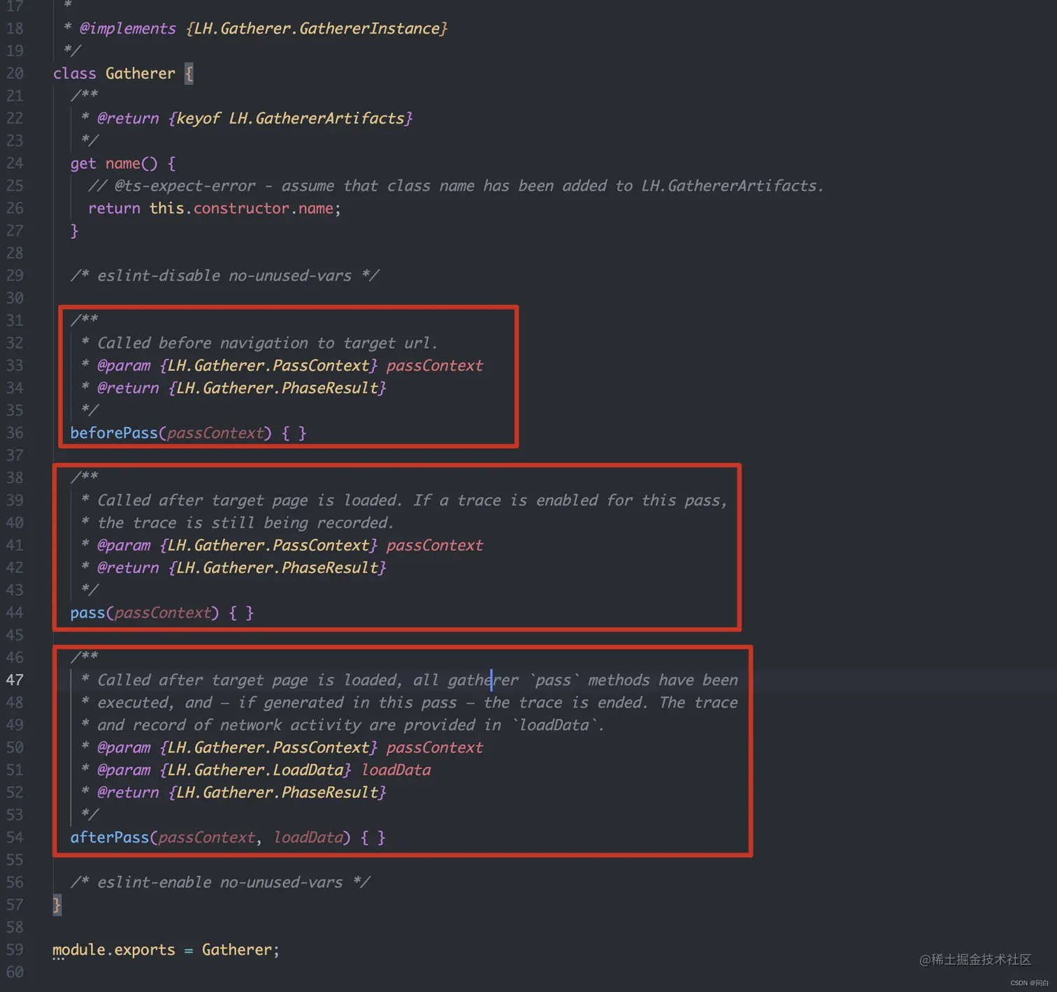Click '{LH.Gatherer.PhaseResult}' on line 42

[x=278, y=568]
